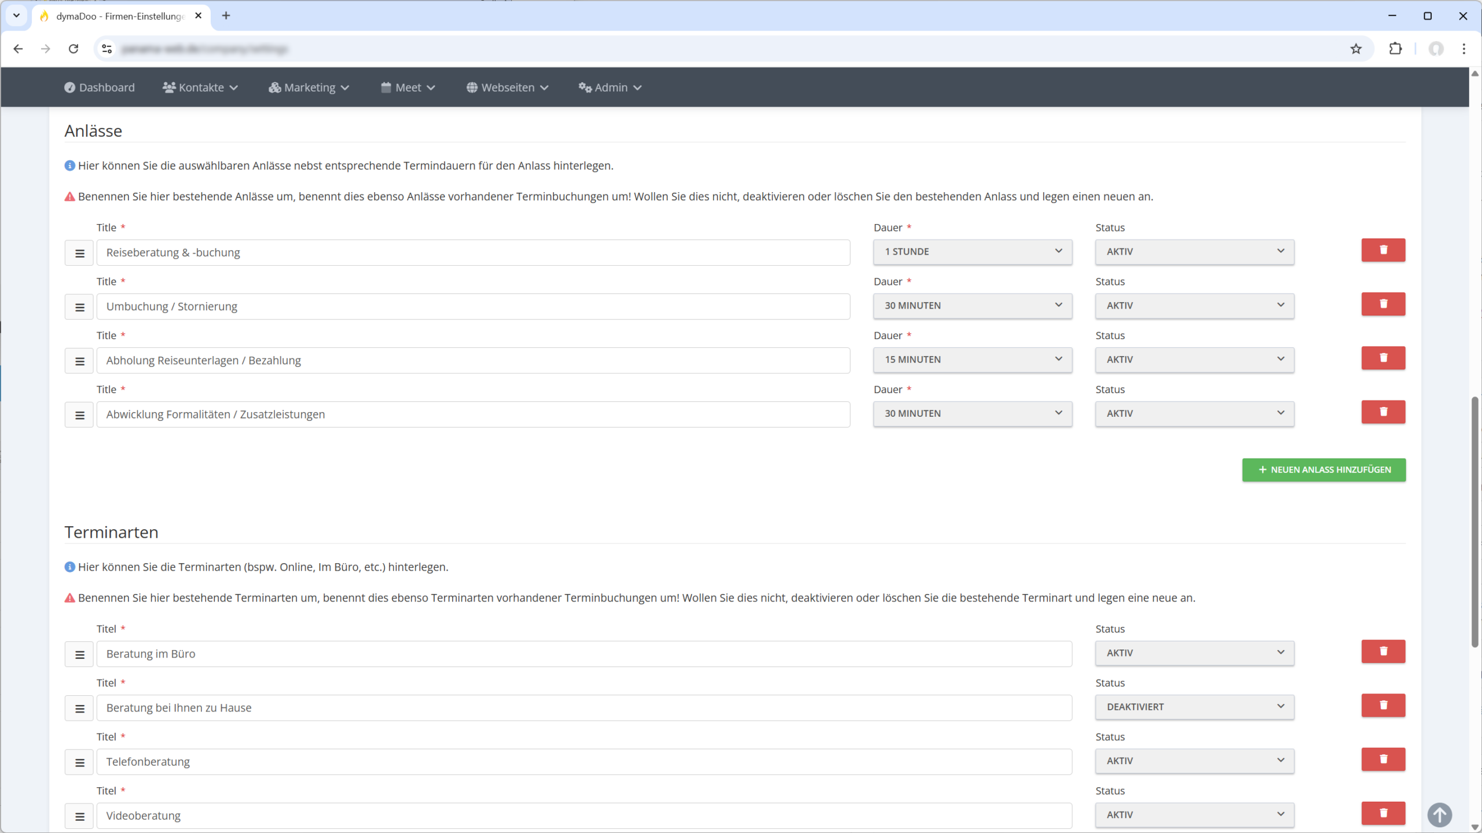Remove the Telefonberatung Terminart via trash icon
This screenshot has width=1482, height=833.
1382,759
